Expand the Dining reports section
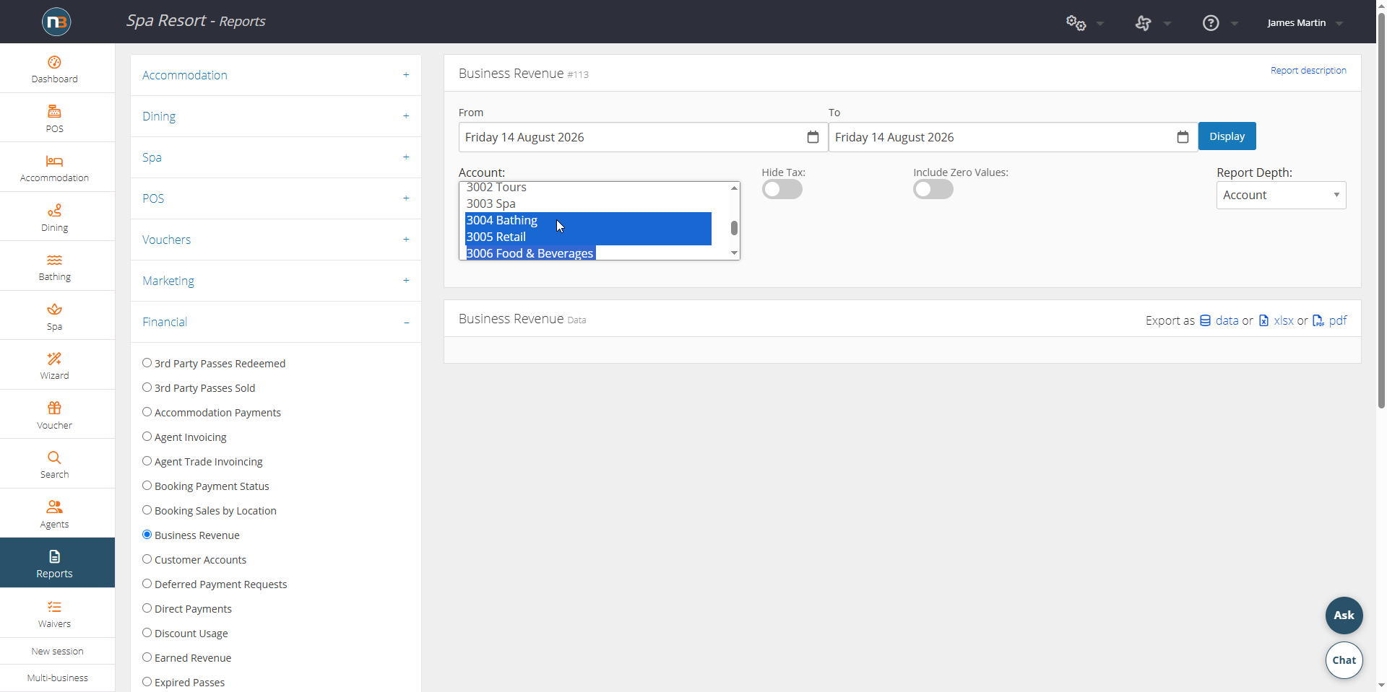The image size is (1387, 692). pos(276,116)
